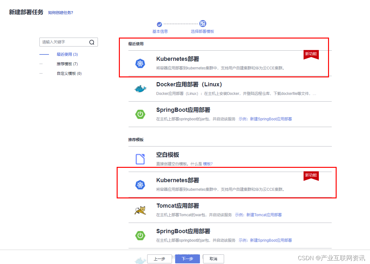Click 选择部署模板 step label
The width and height of the screenshot is (370, 264).
tap(202, 32)
